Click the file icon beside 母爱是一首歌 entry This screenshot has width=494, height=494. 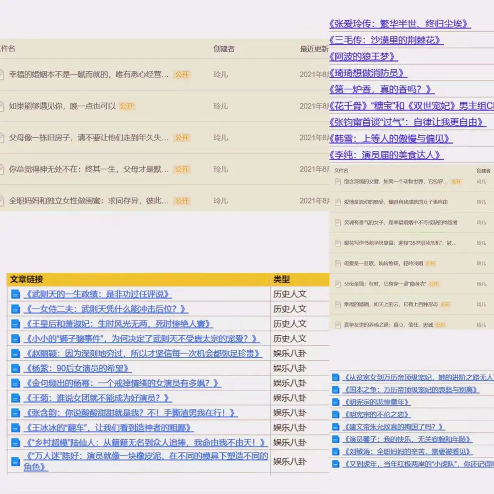coord(338,264)
